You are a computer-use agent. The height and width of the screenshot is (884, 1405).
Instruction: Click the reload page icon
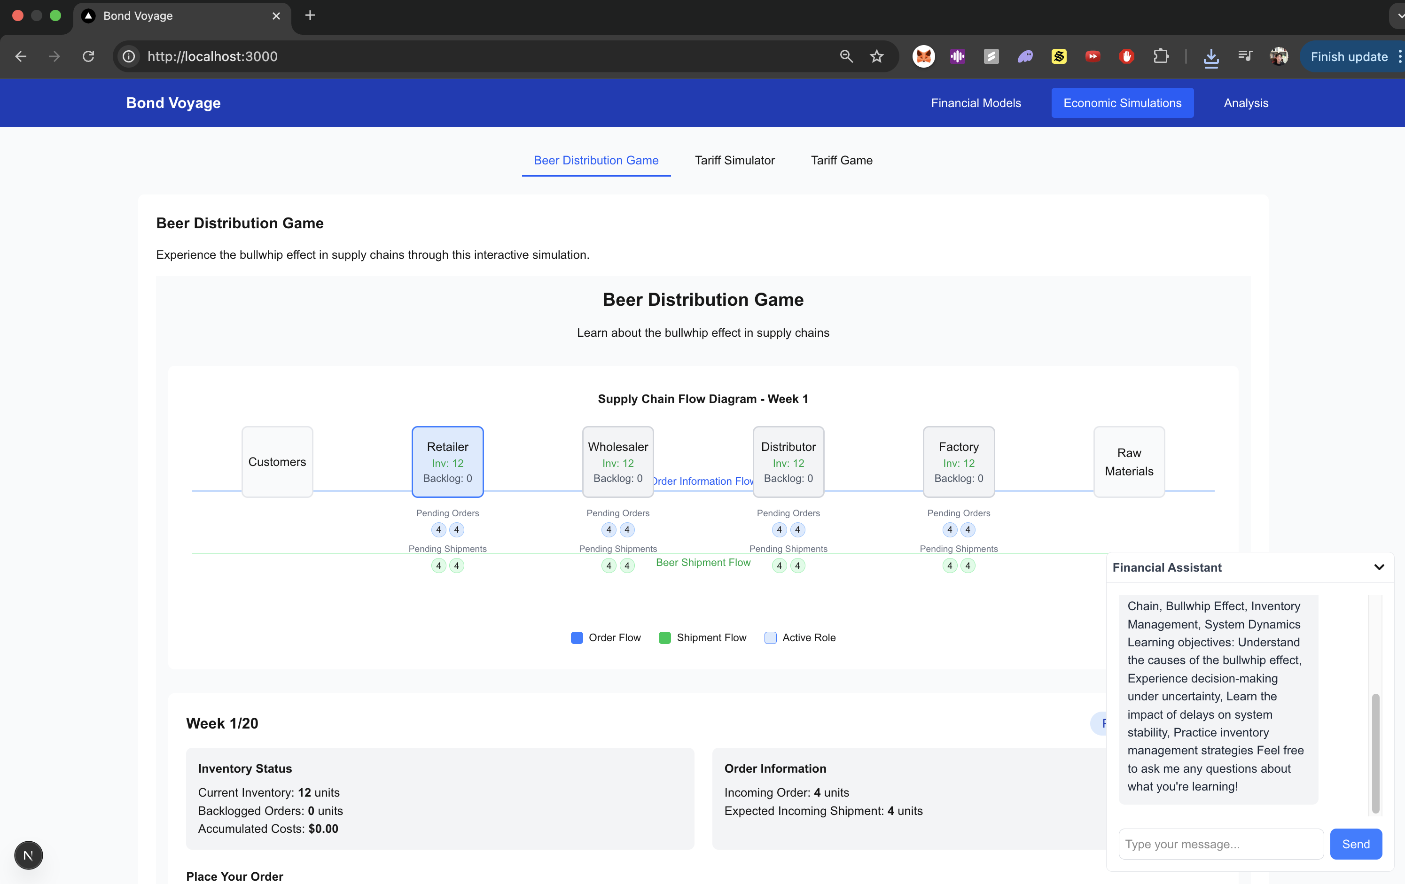(x=88, y=56)
